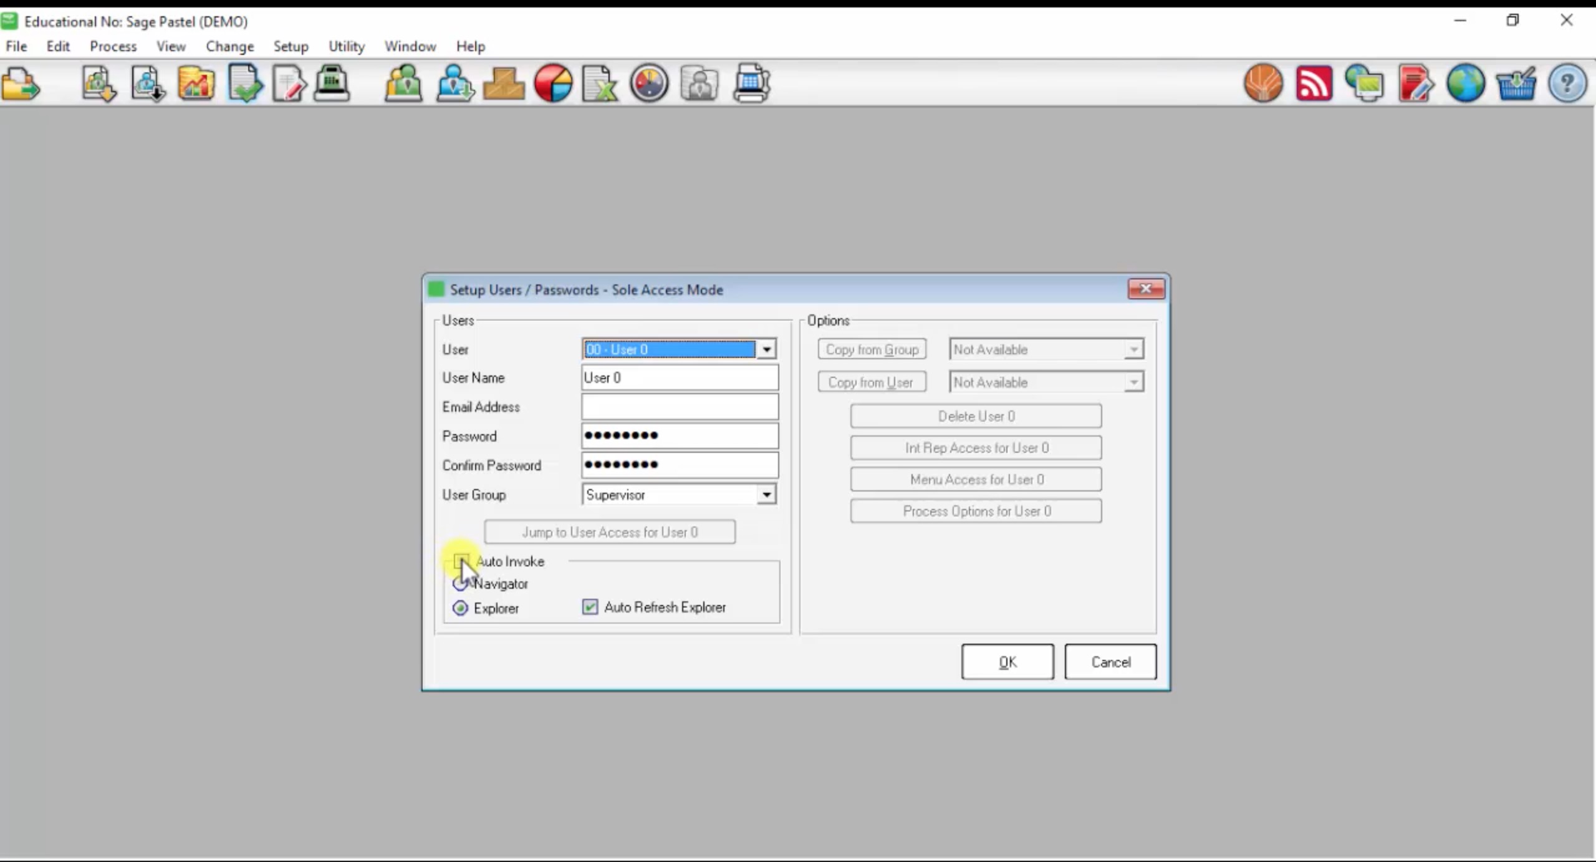Open the pie chart reports icon
Screen dimensions: 1596x862
554,83
